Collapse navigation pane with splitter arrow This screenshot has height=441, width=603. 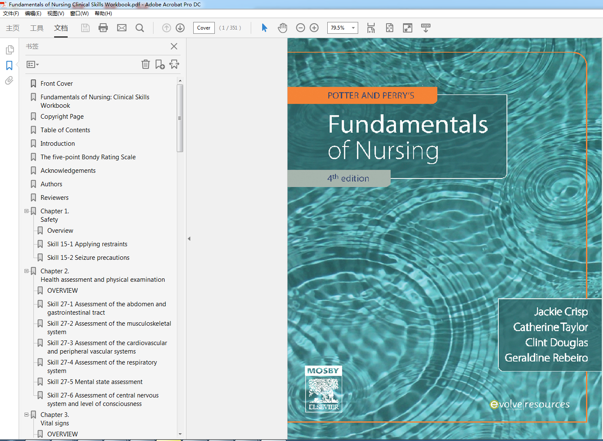[x=189, y=239]
